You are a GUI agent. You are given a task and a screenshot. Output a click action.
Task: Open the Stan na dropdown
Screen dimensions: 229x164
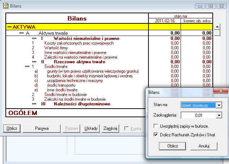219,105
